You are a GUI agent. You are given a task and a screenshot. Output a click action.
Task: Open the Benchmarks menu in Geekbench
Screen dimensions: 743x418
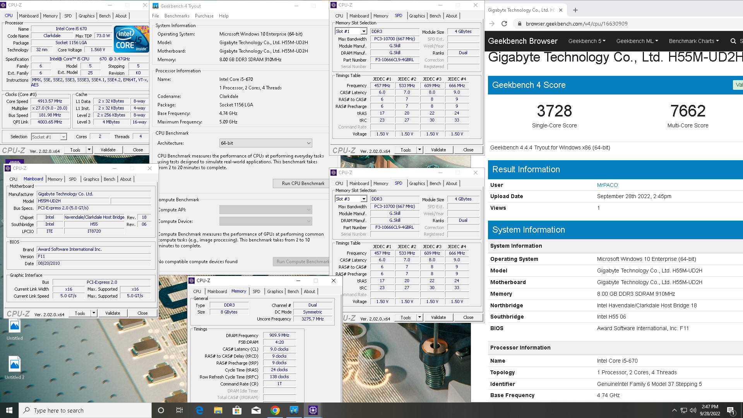[177, 16]
